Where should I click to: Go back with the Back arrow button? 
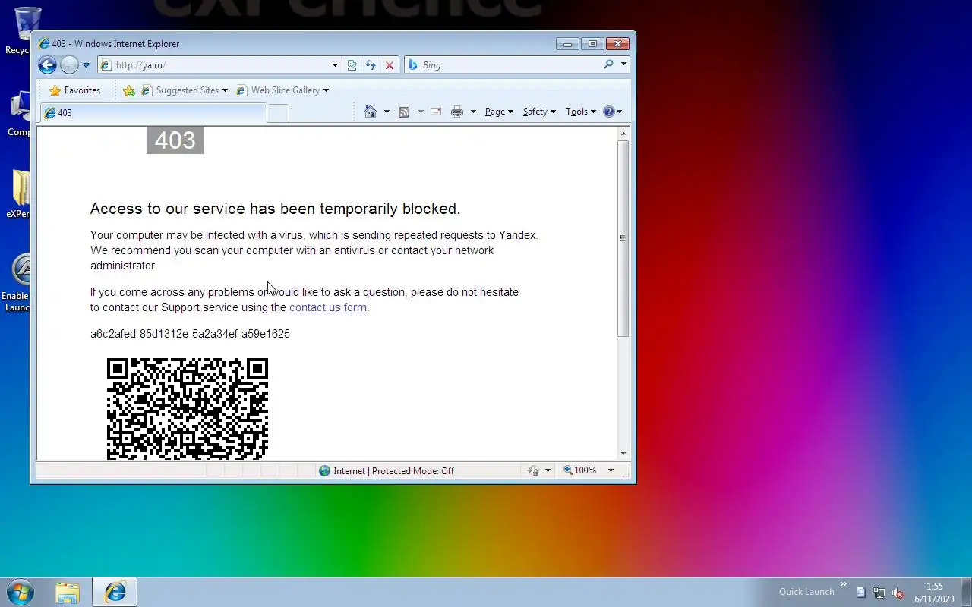coord(47,65)
